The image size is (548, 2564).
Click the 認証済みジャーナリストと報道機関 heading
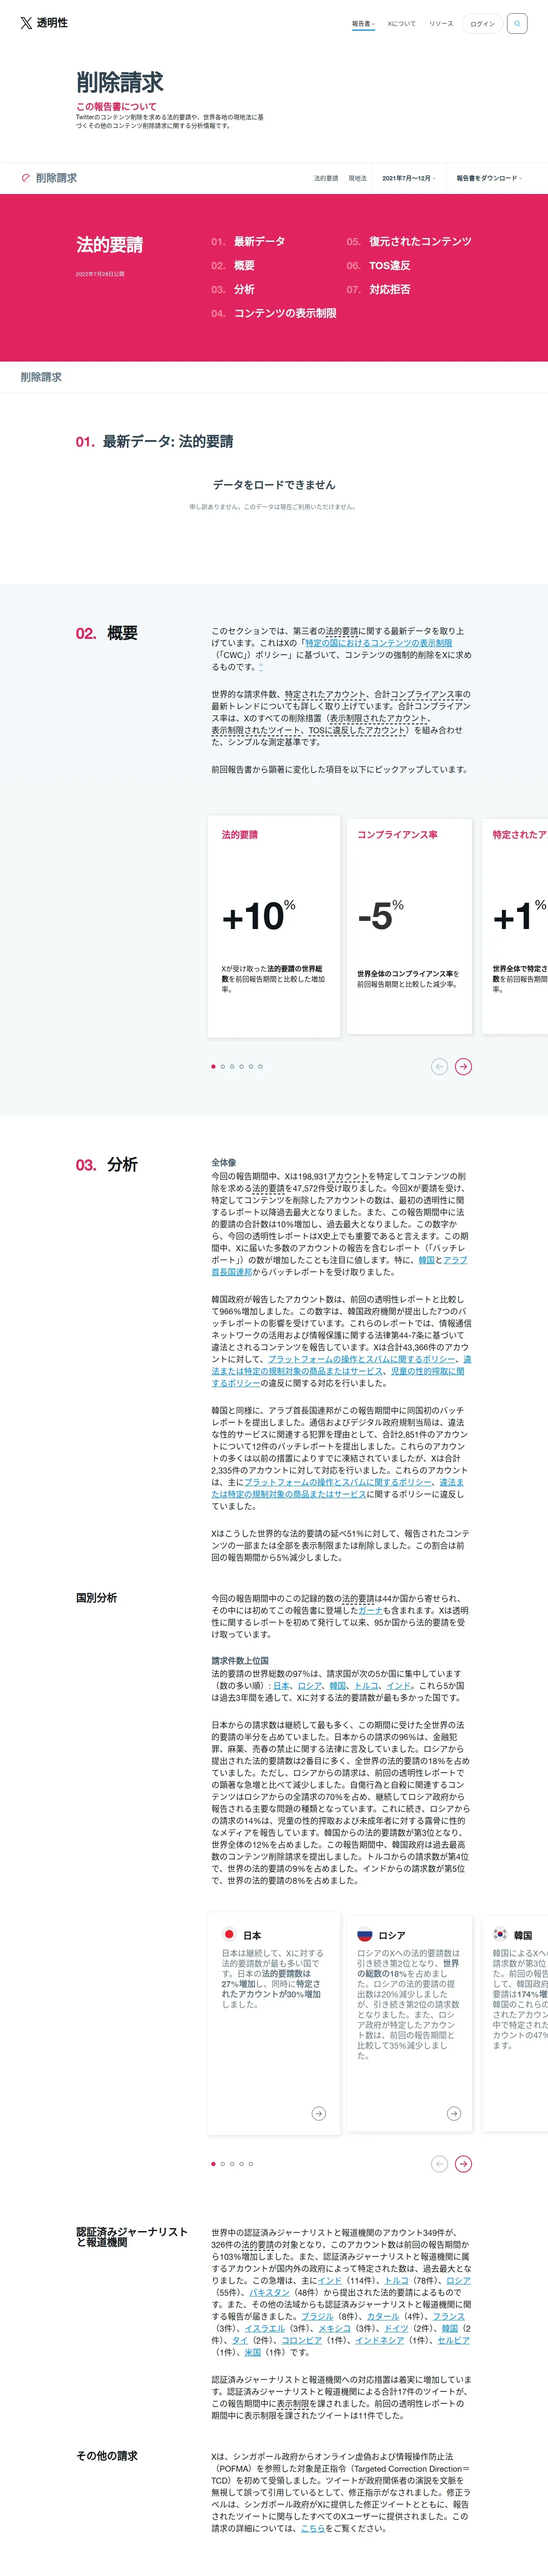click(131, 2237)
